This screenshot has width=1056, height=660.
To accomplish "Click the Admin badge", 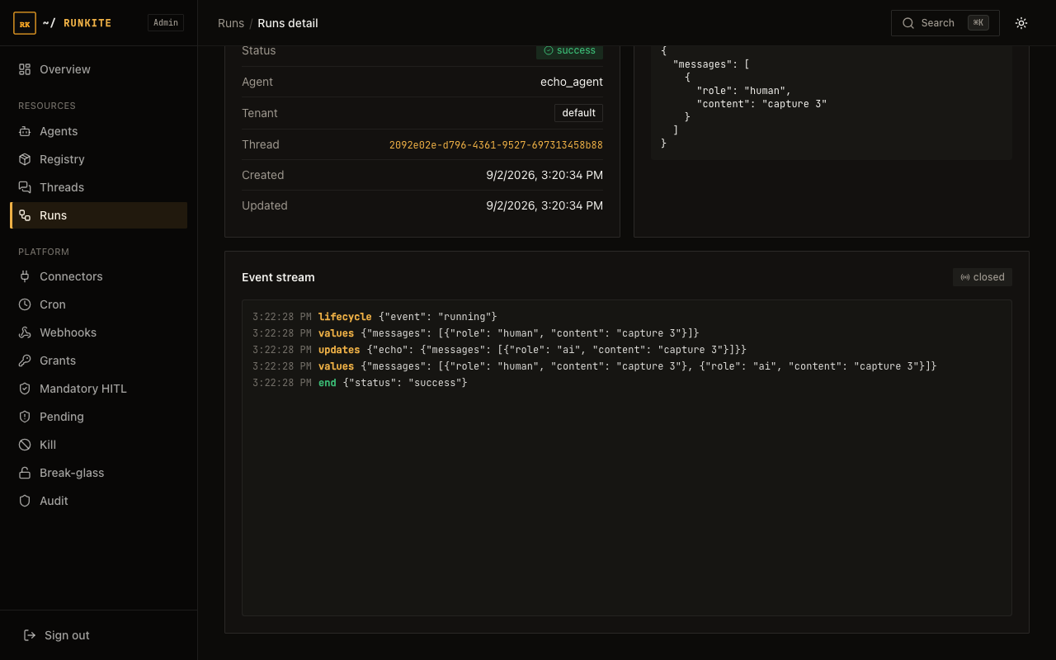I will tap(166, 23).
